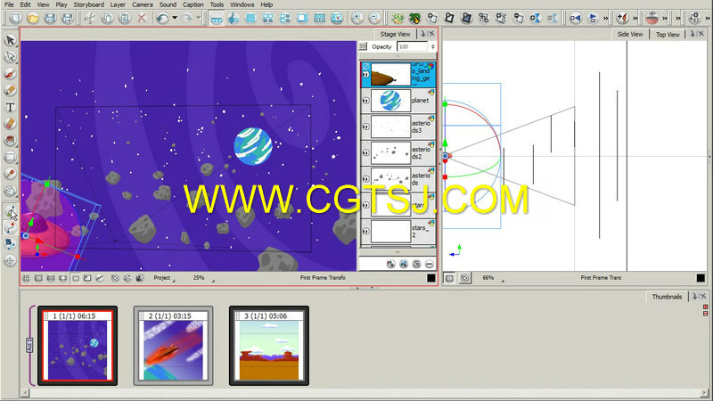Toggle lock on UFO landing gear layer
This screenshot has width=713, height=401.
click(366, 66)
